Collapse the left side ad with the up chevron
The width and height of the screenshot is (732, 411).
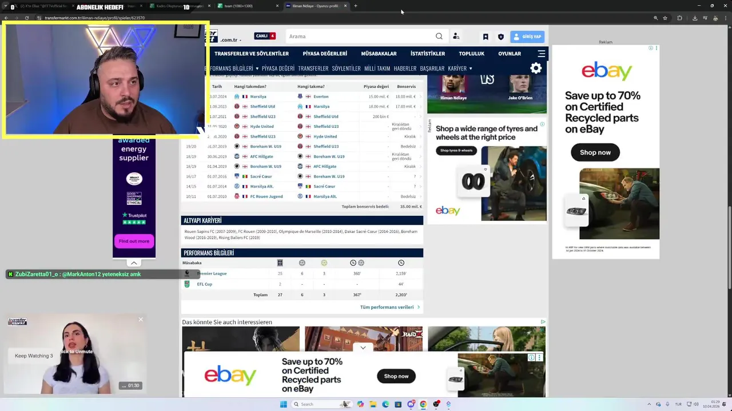[134, 263]
